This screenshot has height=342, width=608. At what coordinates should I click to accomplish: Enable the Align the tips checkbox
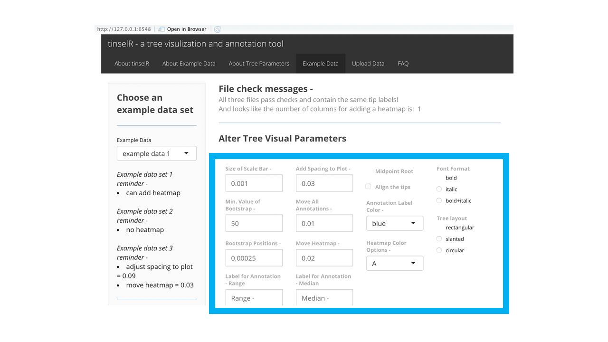point(368,187)
